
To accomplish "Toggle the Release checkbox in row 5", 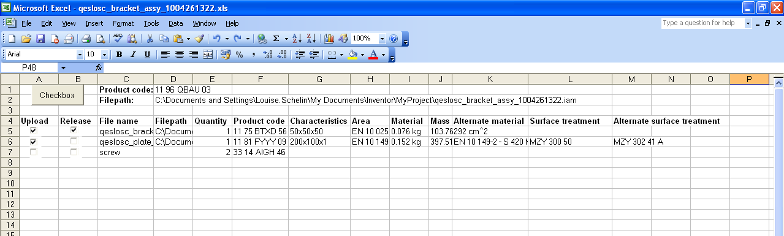I will [x=74, y=131].
